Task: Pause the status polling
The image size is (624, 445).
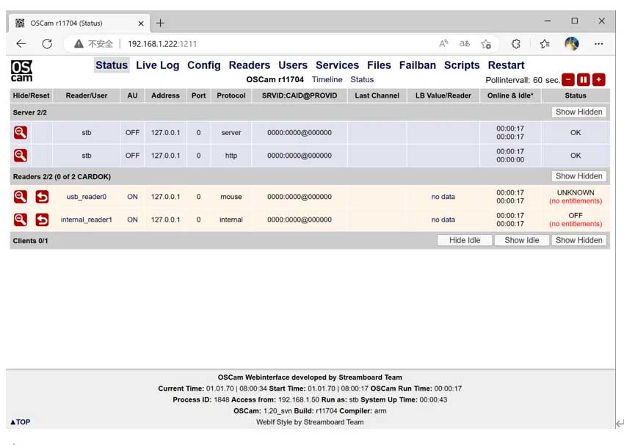Action: pos(584,79)
